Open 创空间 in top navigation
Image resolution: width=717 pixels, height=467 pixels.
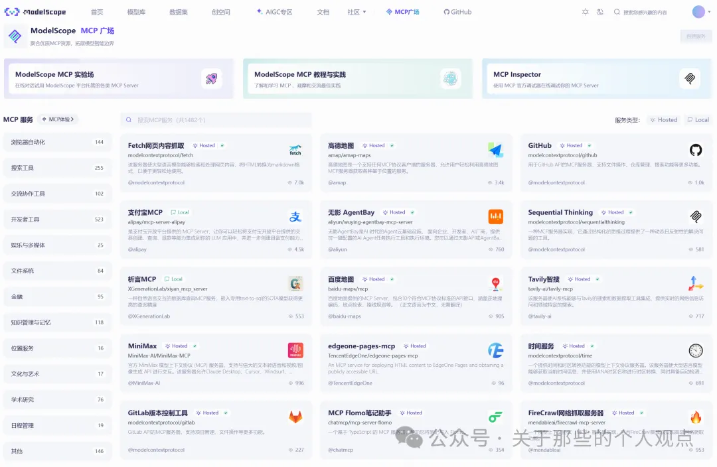221,12
